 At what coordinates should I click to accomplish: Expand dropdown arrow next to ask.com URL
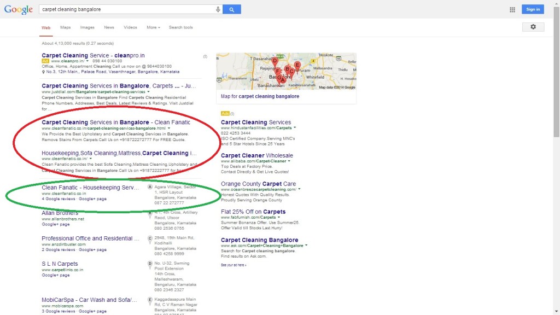click(x=306, y=246)
